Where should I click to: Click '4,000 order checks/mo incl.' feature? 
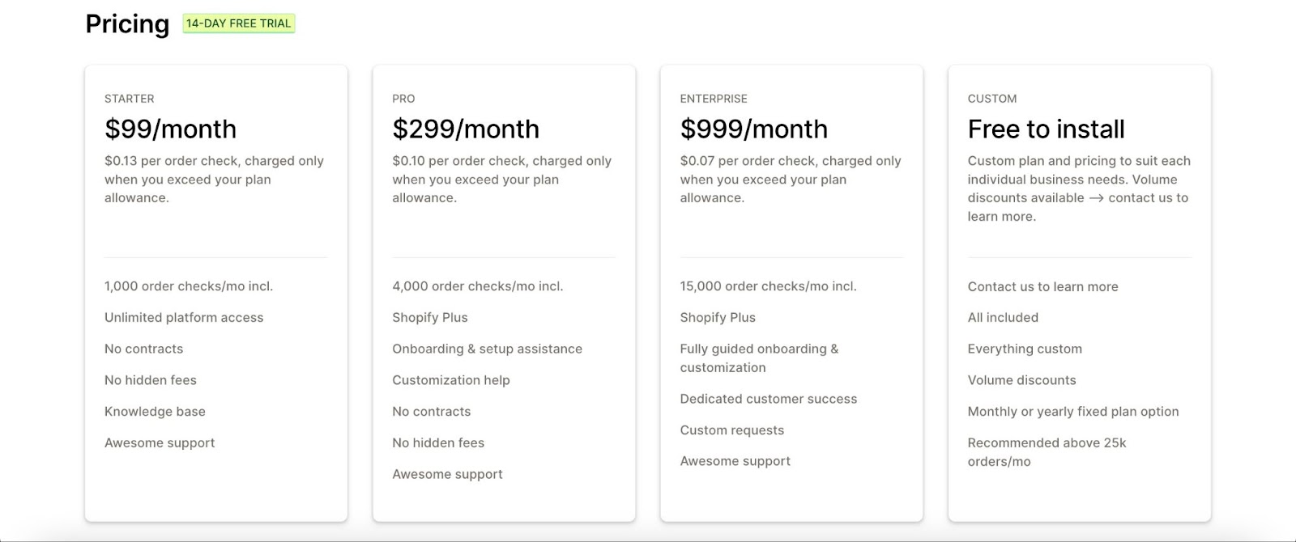coord(477,286)
